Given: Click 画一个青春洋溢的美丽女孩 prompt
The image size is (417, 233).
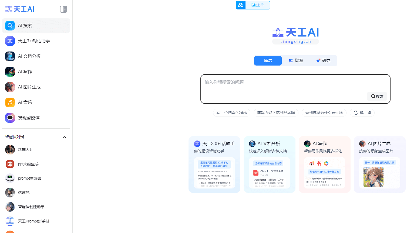Looking at the screenshot, I should (x=379, y=163).
